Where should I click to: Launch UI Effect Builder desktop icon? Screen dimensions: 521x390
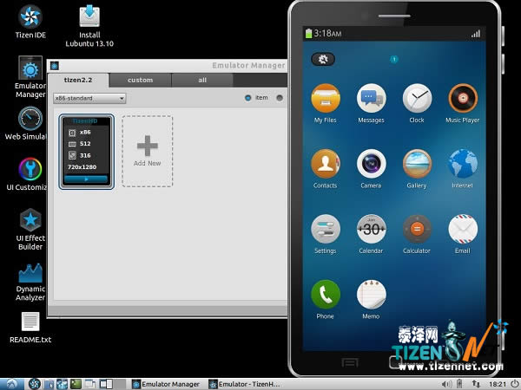[30, 230]
